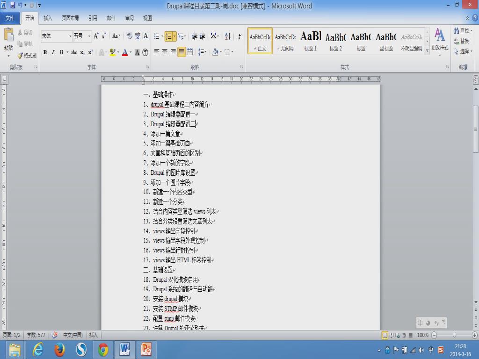
Task: Click the red font color button
Action: [x=125, y=52]
